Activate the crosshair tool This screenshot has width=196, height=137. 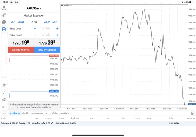click(x=4, y=78)
